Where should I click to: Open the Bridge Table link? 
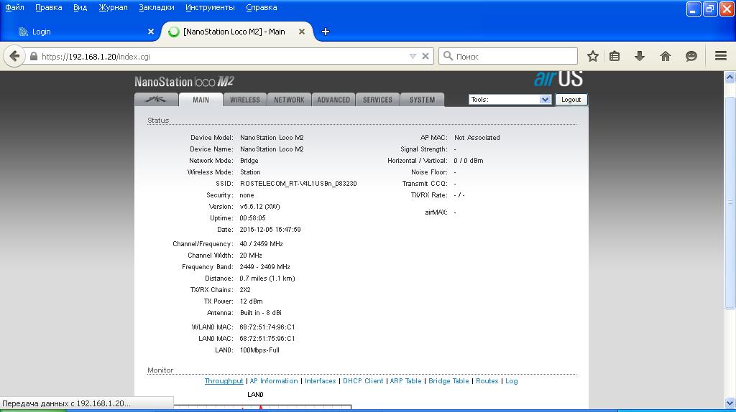click(448, 381)
